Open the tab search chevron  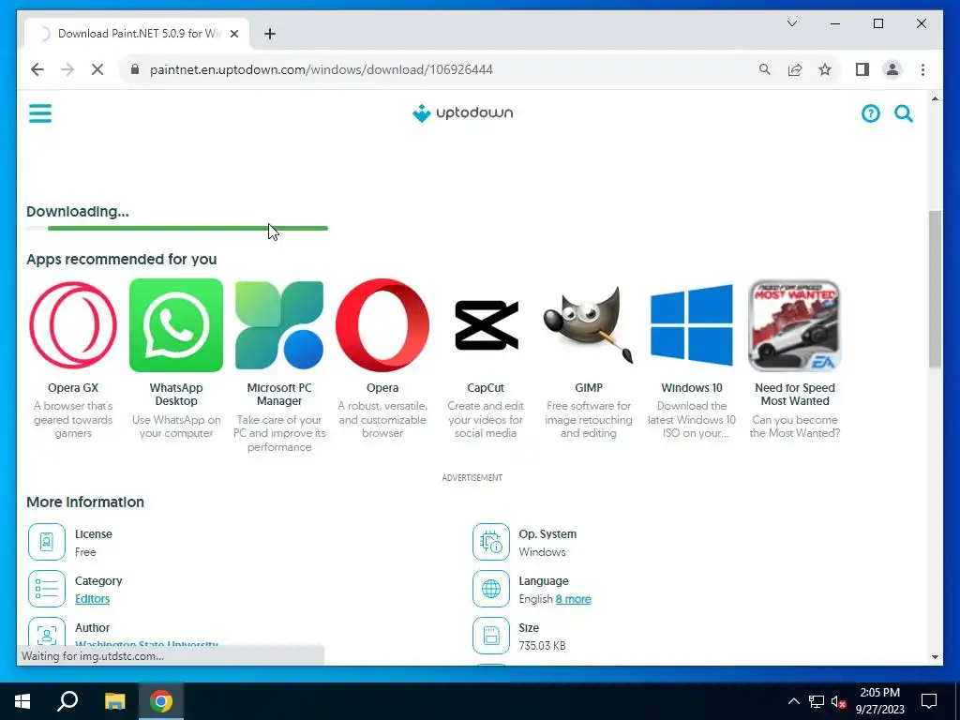[x=791, y=23]
